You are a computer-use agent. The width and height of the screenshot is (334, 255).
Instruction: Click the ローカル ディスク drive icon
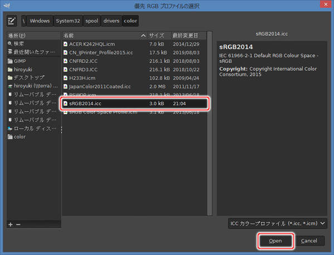tap(10, 129)
